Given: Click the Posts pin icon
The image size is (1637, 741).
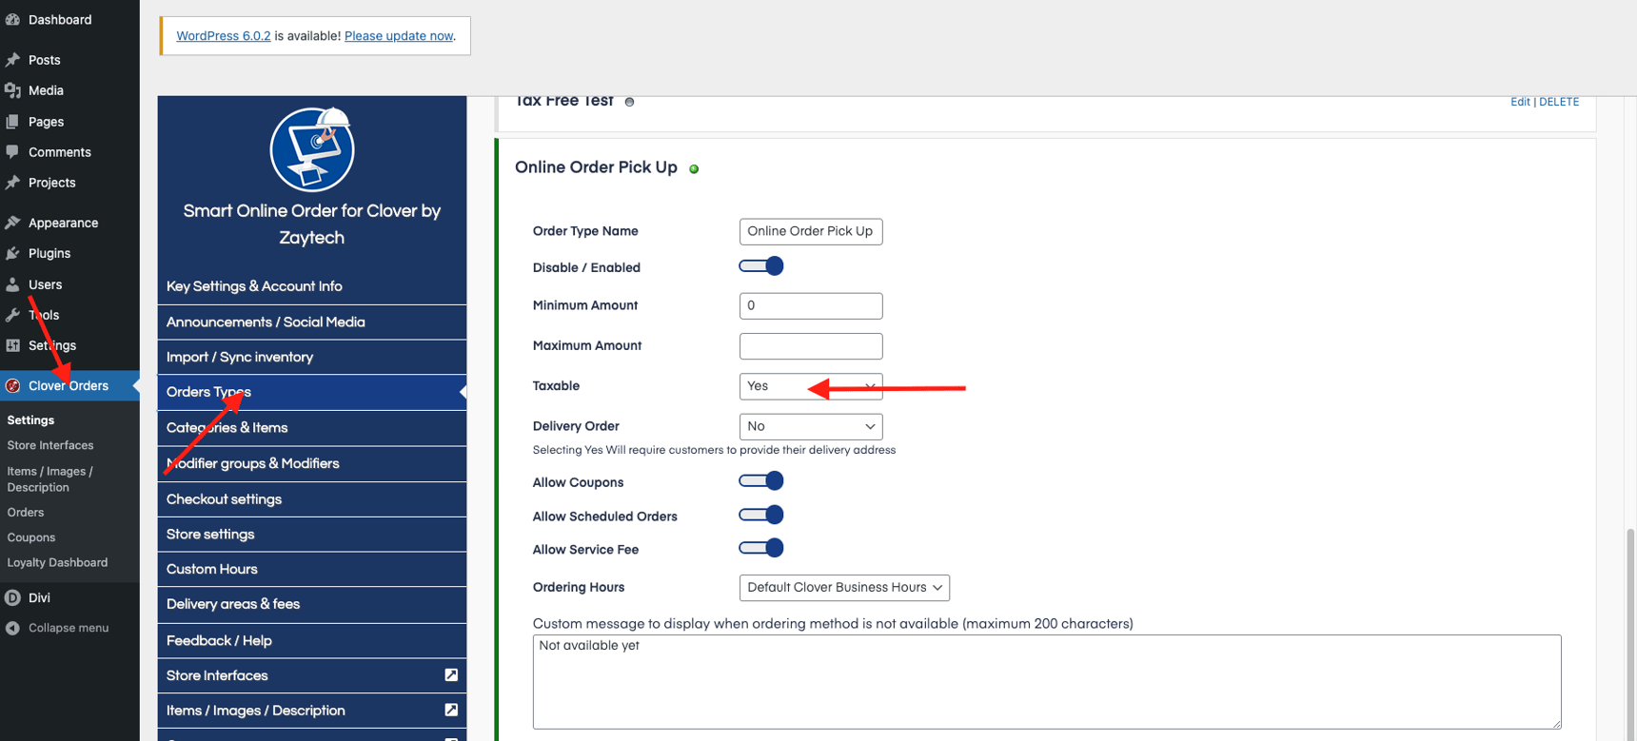Looking at the screenshot, I should pyautogui.click(x=12, y=60).
